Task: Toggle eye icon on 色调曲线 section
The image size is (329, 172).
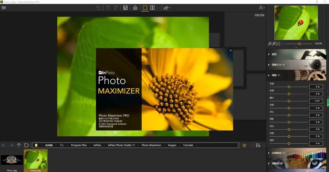Action: [284, 153]
